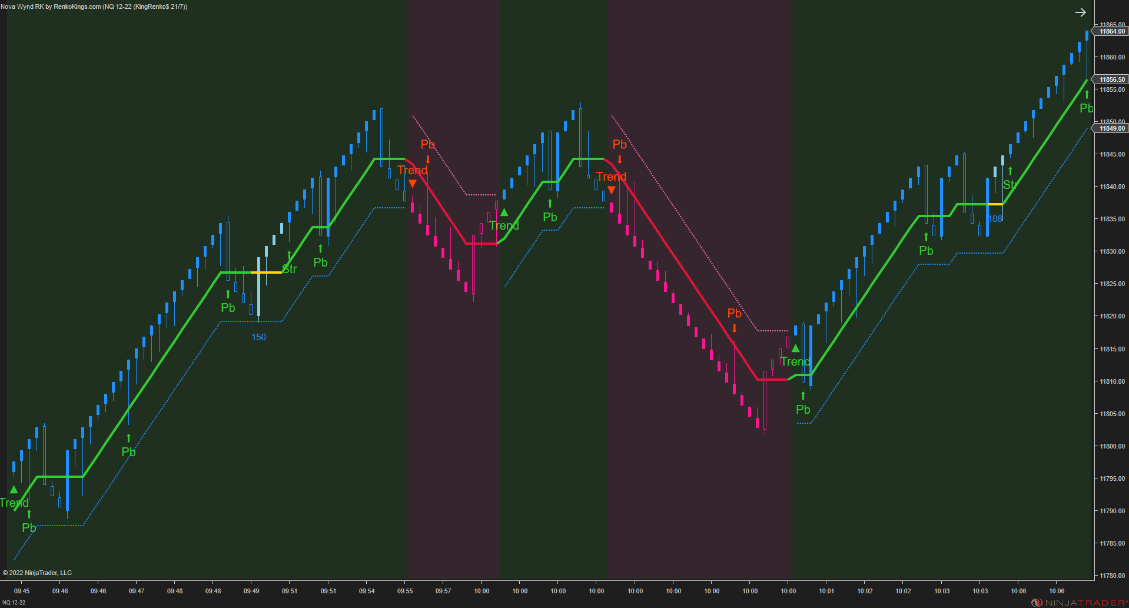This screenshot has width=1129, height=608.
Task: Select the green Trend up-triangle near 09:45
Action: (14, 489)
